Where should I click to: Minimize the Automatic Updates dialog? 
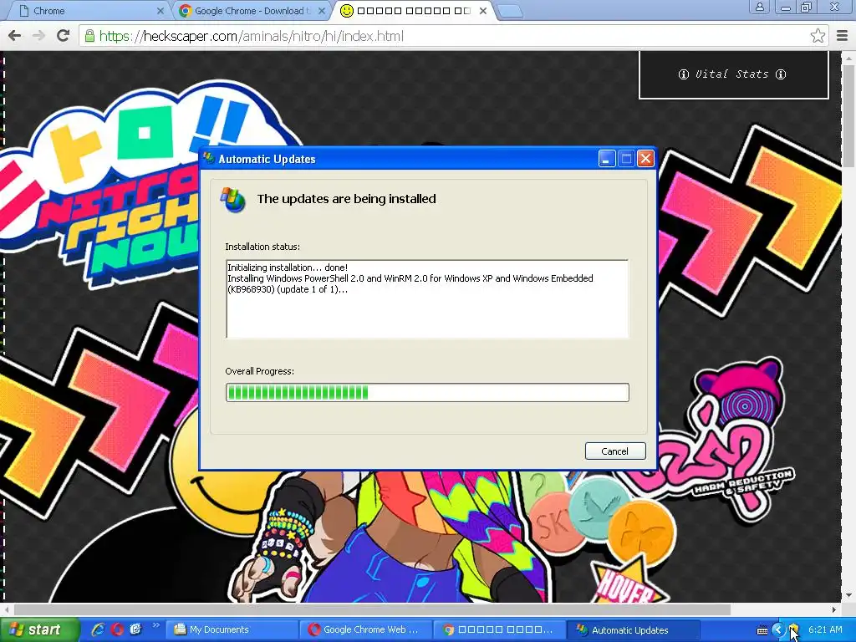tap(607, 159)
